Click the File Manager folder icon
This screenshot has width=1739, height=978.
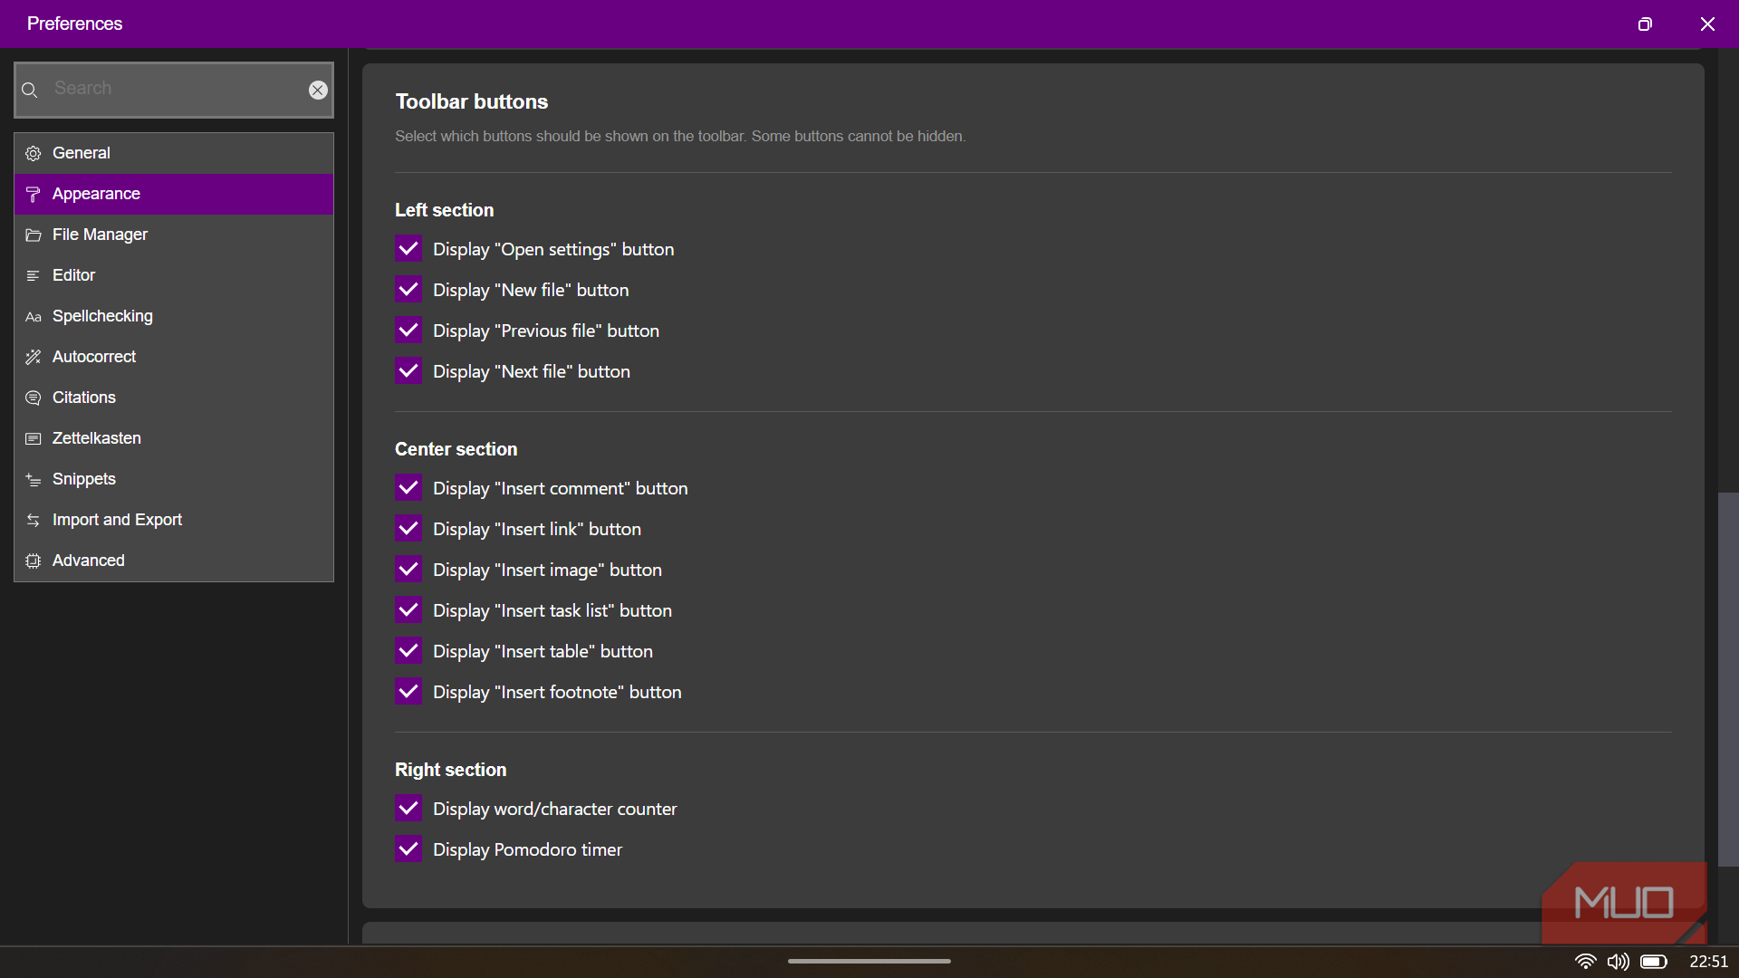click(x=34, y=235)
